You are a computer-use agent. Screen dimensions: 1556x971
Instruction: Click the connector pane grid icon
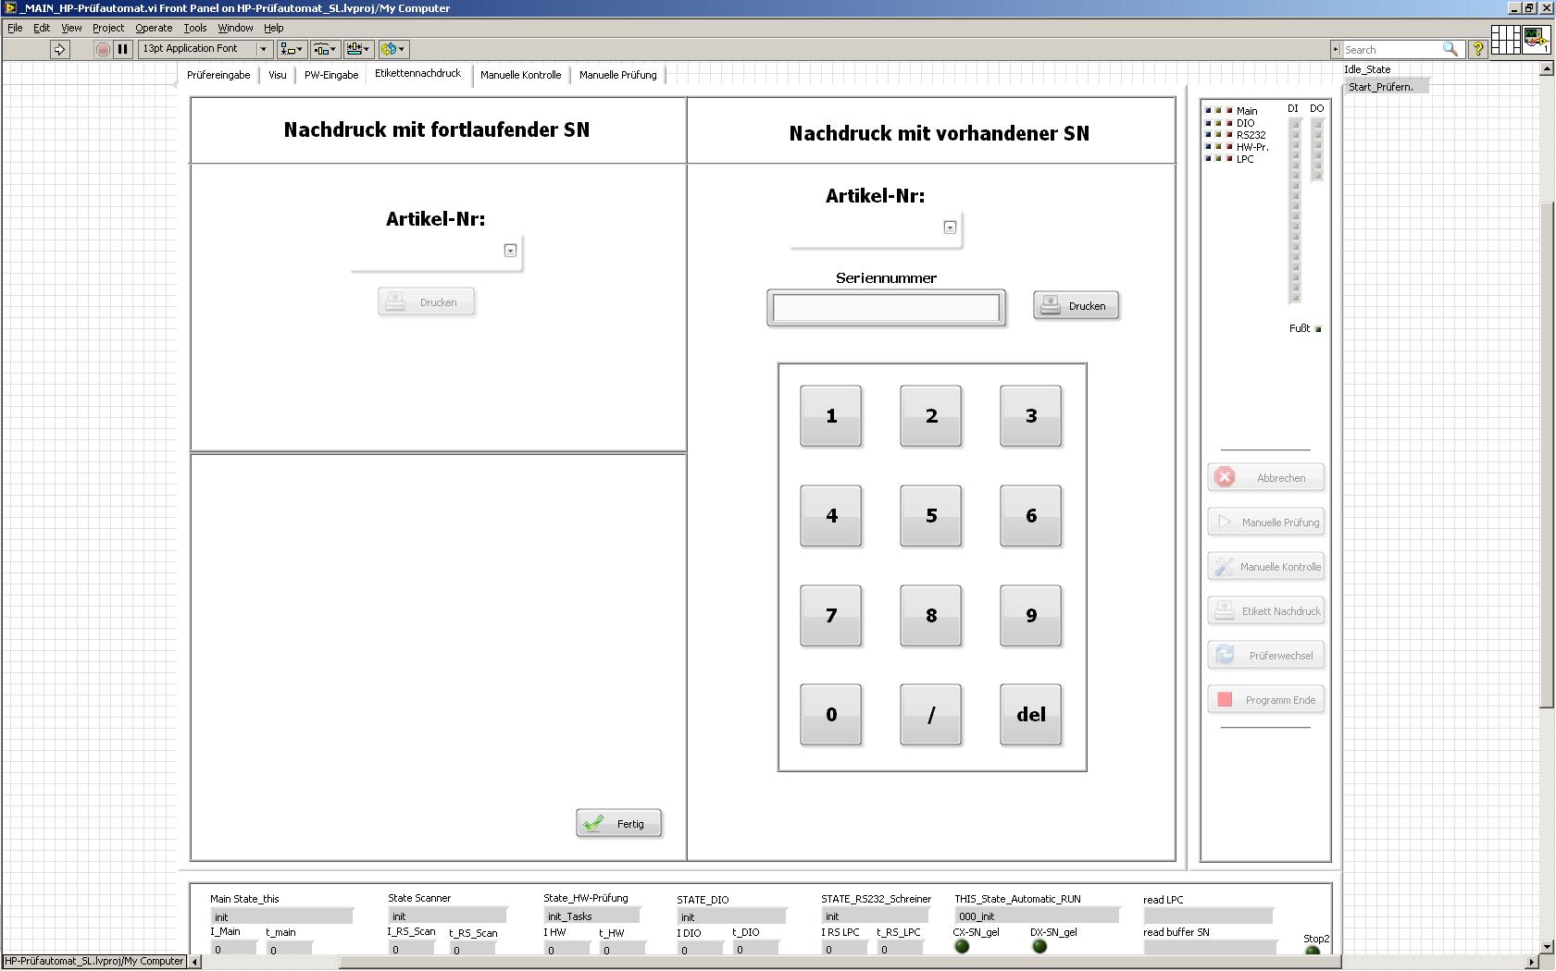tap(1505, 41)
